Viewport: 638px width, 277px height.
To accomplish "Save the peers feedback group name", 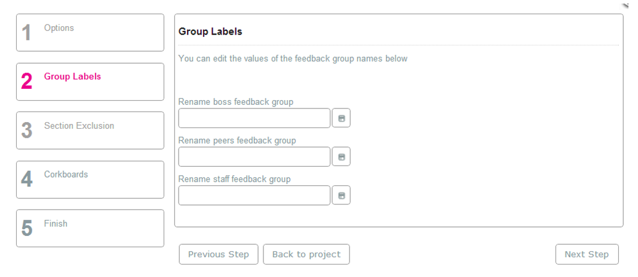I will pyautogui.click(x=341, y=157).
